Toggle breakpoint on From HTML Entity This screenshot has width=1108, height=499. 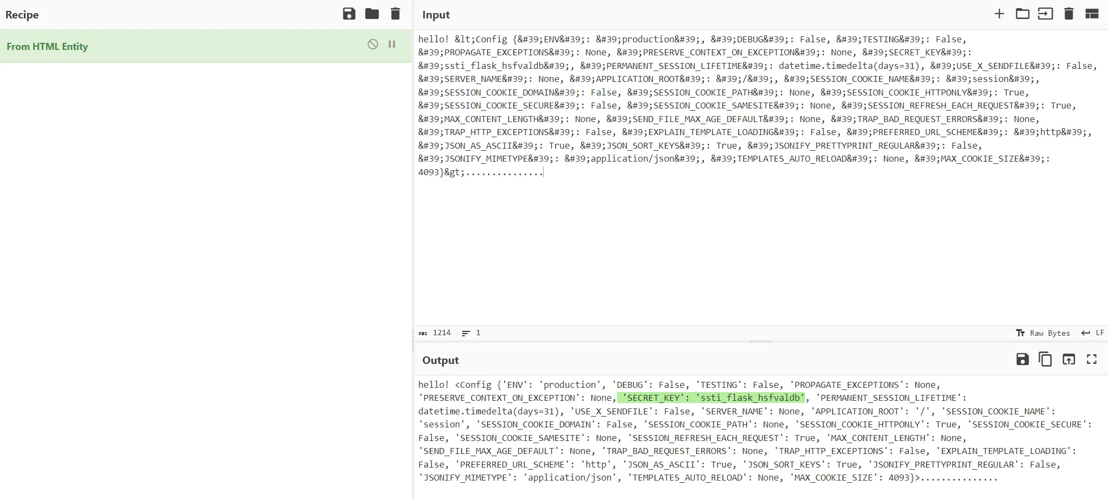pyautogui.click(x=392, y=44)
